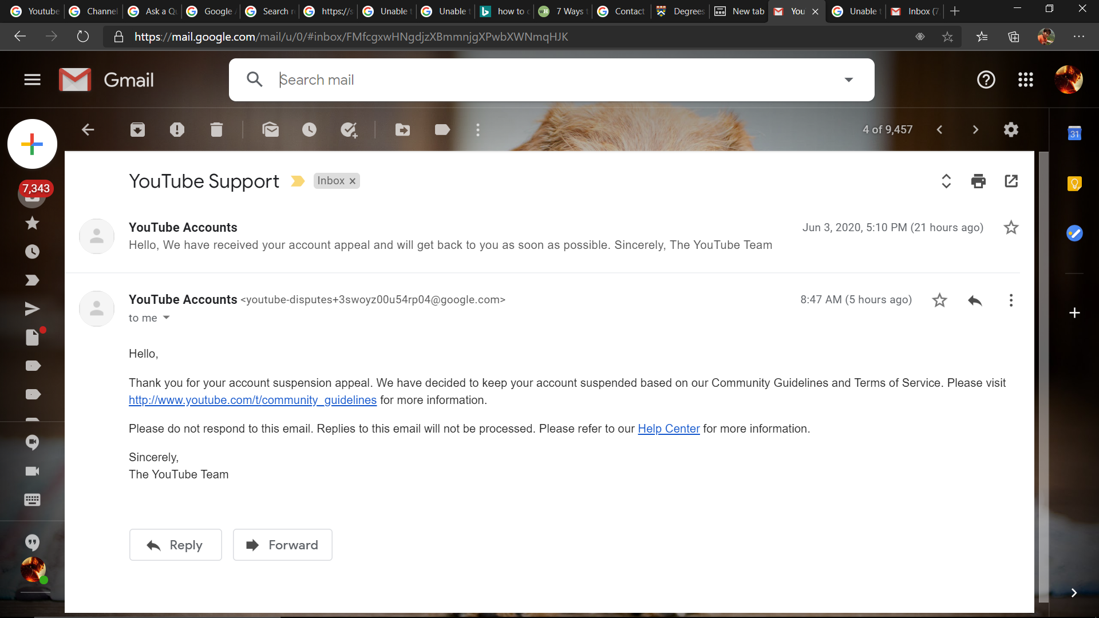Viewport: 1099px width, 618px height.
Task: Mark the email as unread
Action: click(x=270, y=130)
